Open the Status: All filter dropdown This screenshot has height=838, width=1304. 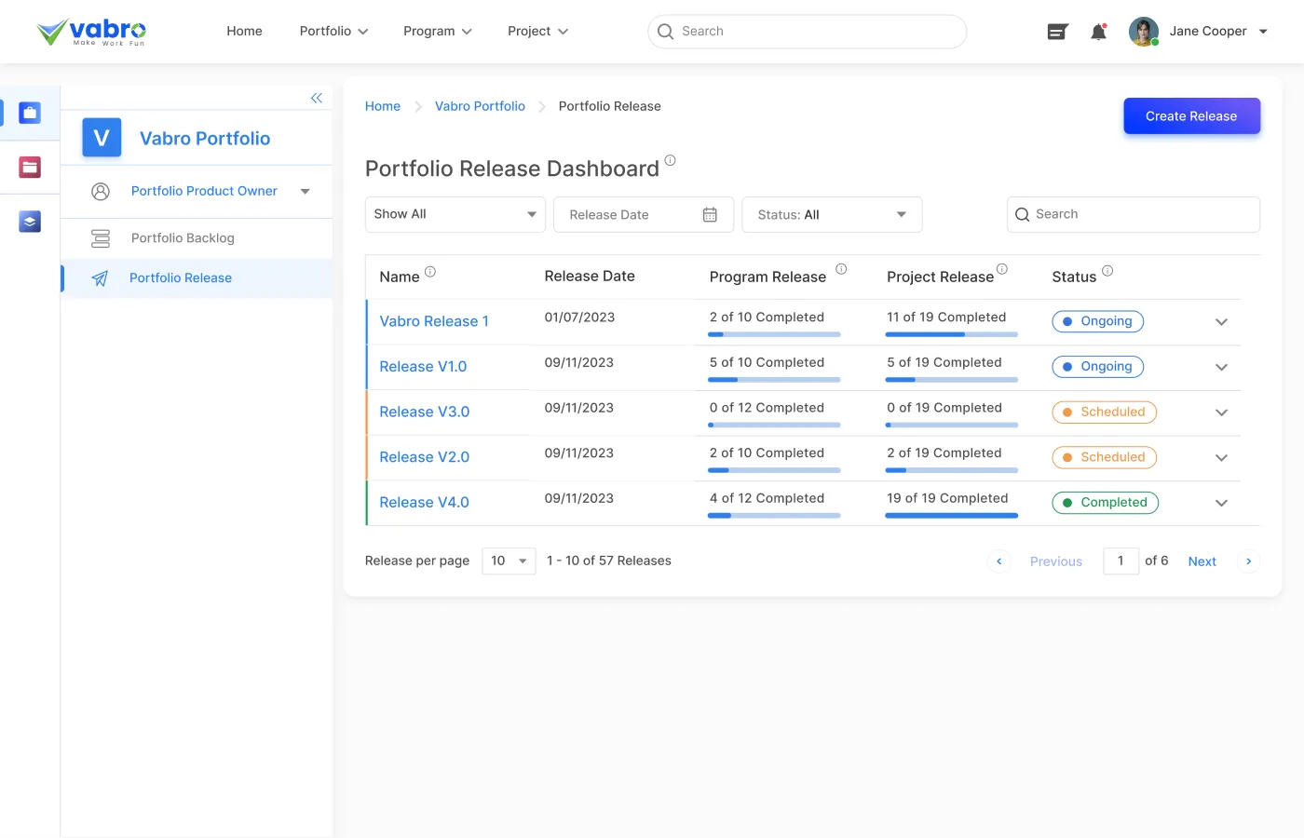(x=831, y=214)
